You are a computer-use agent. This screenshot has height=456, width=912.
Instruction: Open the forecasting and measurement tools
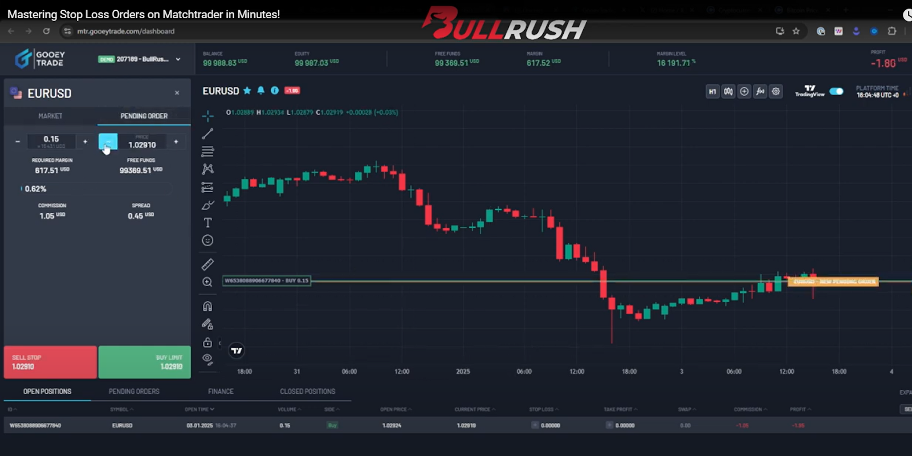point(207,187)
